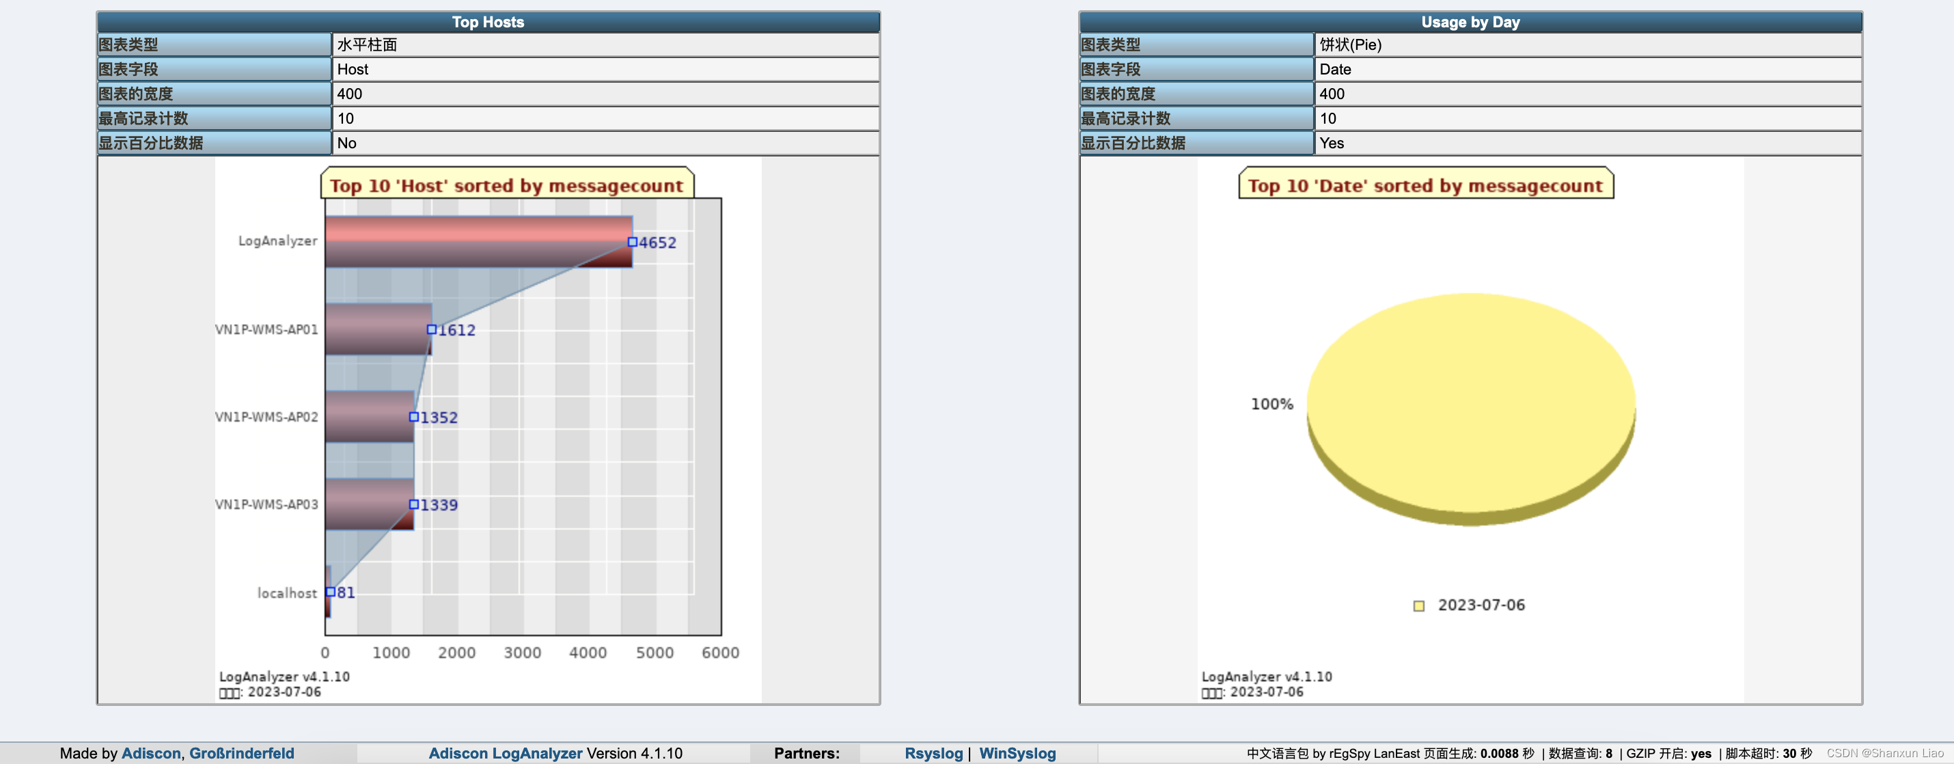Select the LogAnalyzer bar in the host chart

click(478, 243)
